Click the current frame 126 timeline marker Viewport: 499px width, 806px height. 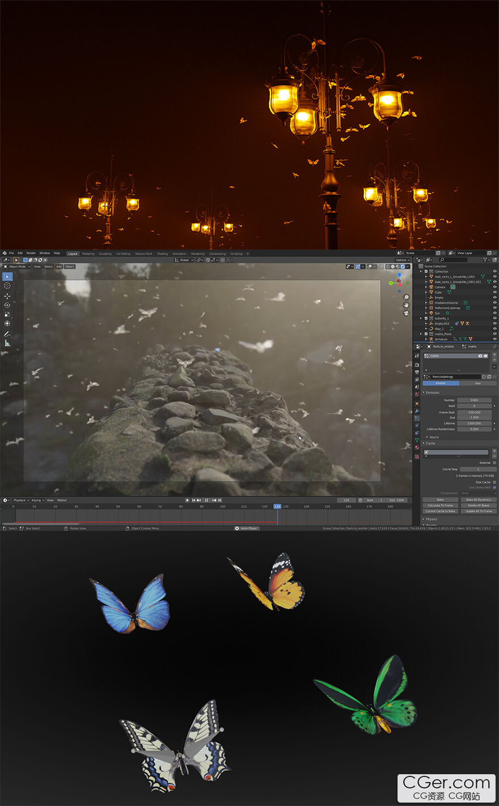point(277,506)
